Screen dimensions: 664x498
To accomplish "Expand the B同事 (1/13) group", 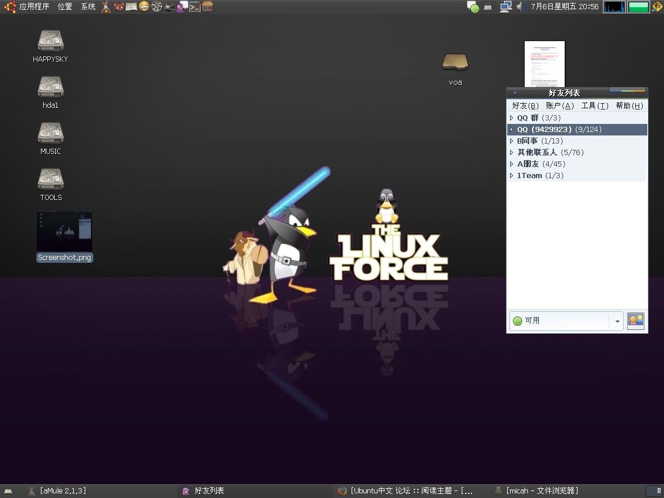I will [x=512, y=141].
